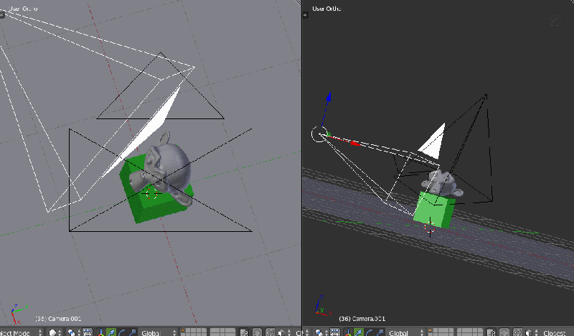The height and width of the screenshot is (336, 574).
Task: Select rotate manipulator arc in right viewport
Action: tap(369, 332)
